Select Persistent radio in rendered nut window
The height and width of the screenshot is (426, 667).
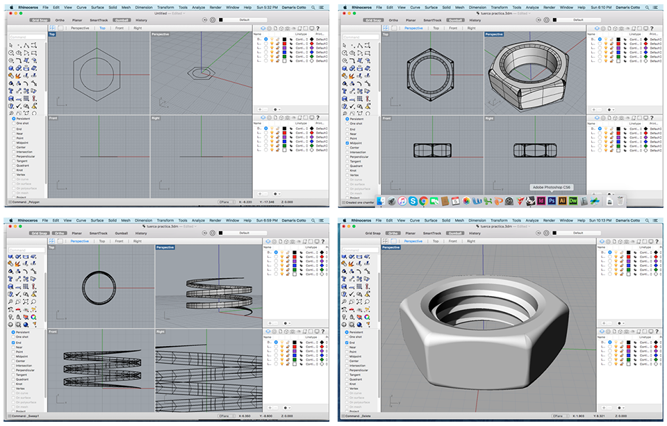coord(347,332)
